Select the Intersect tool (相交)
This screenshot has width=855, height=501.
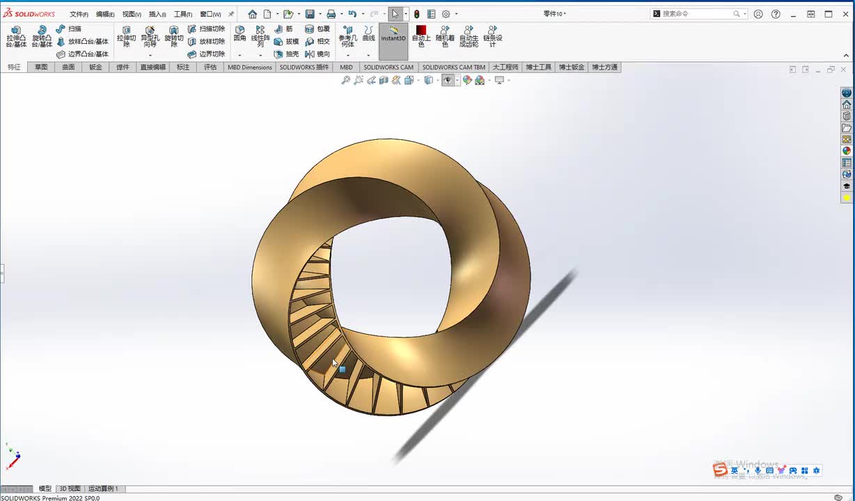tap(317, 42)
